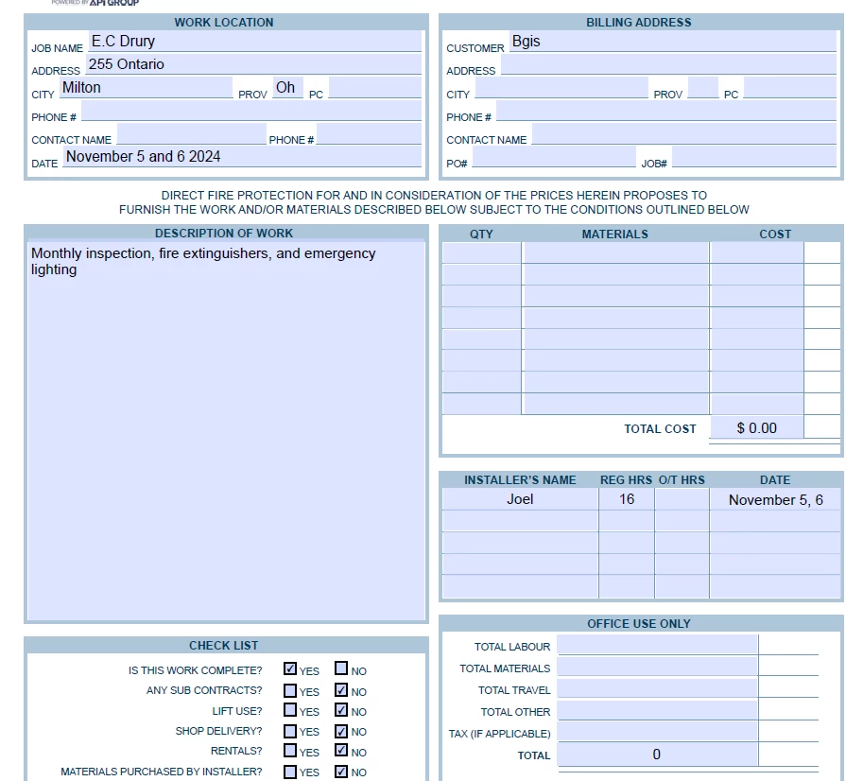Toggle NO for Rentals
846x781 pixels.
point(341,750)
